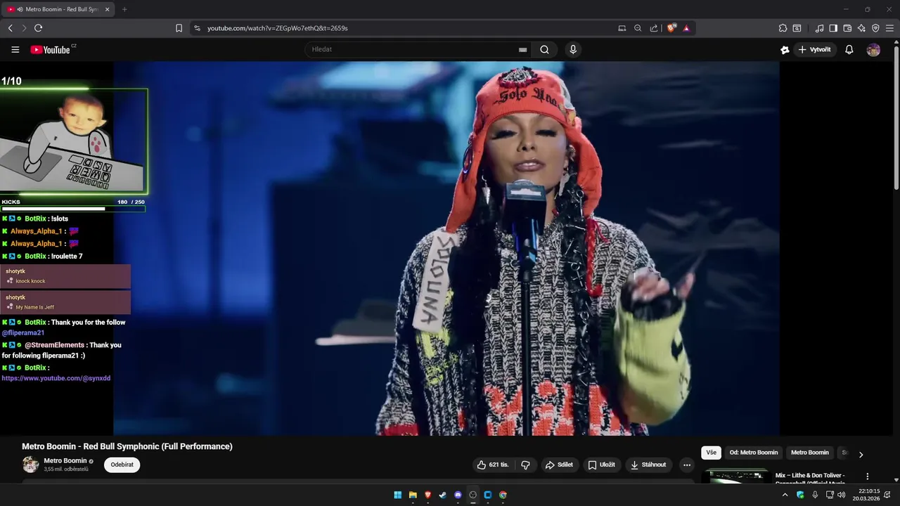Open options for Mix – Lithe & Don Toliver
Image resolution: width=900 pixels, height=506 pixels.
pos(867,476)
